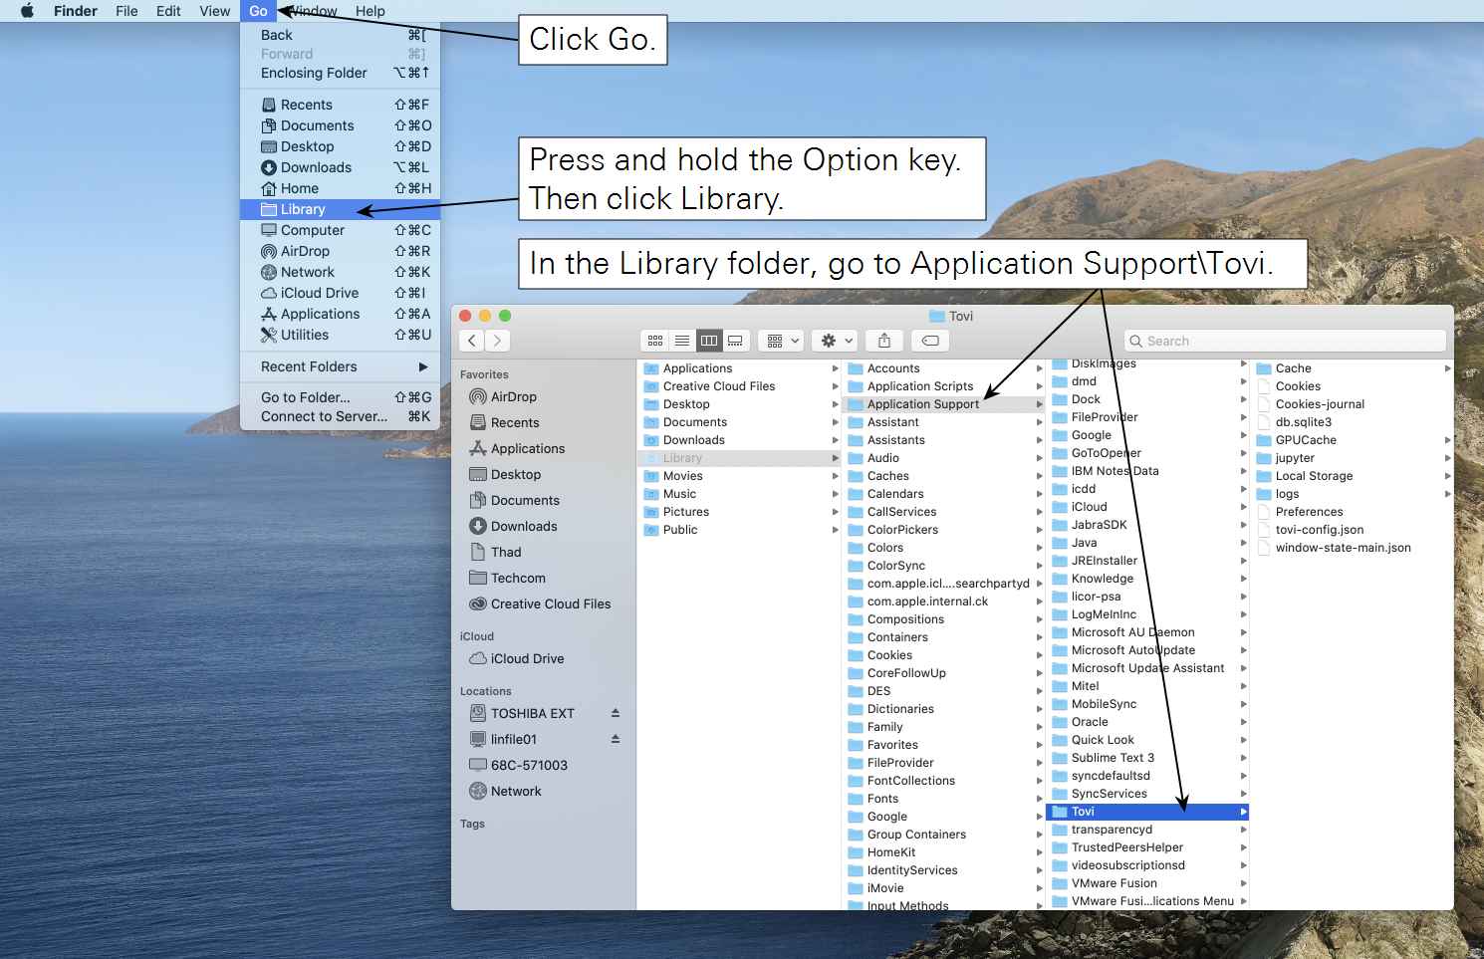Expand the Movies folder arrow

coord(835,476)
